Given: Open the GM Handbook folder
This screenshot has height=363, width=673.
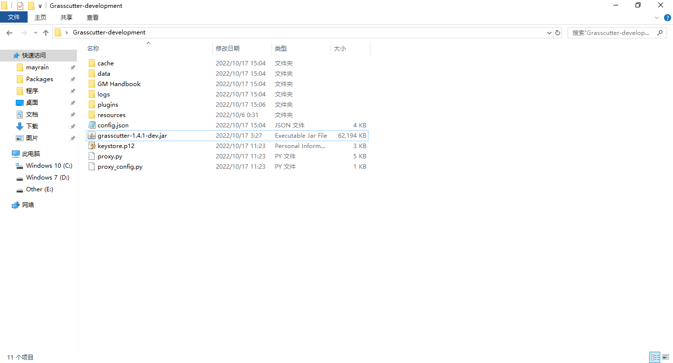Looking at the screenshot, I should [119, 84].
